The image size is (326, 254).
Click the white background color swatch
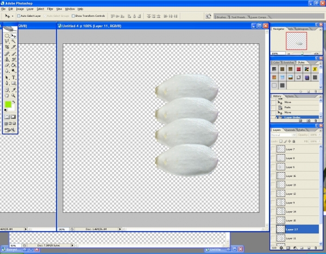13,109
